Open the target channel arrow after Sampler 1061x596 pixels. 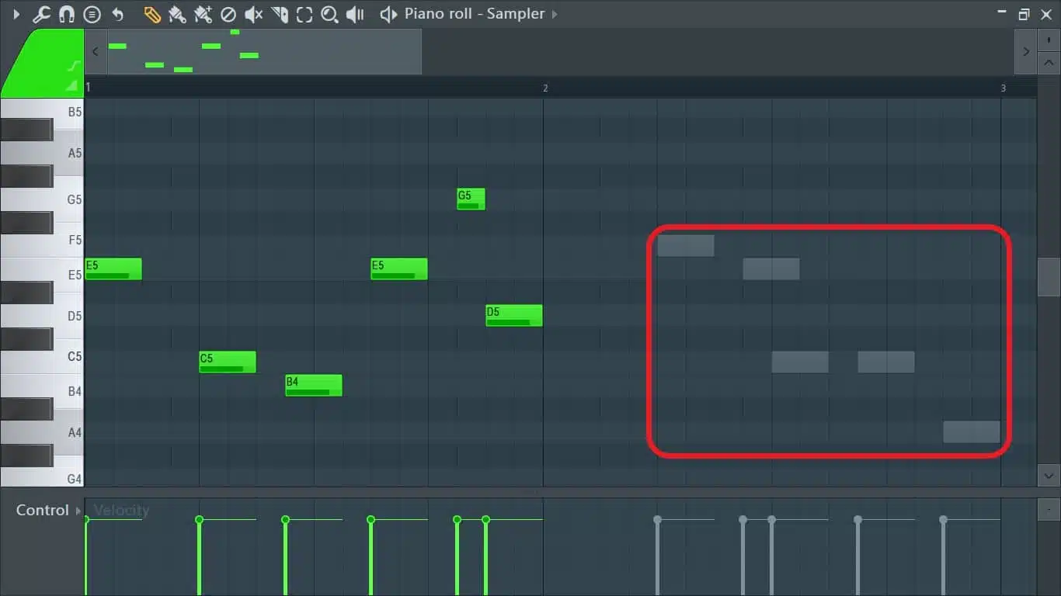click(x=555, y=14)
